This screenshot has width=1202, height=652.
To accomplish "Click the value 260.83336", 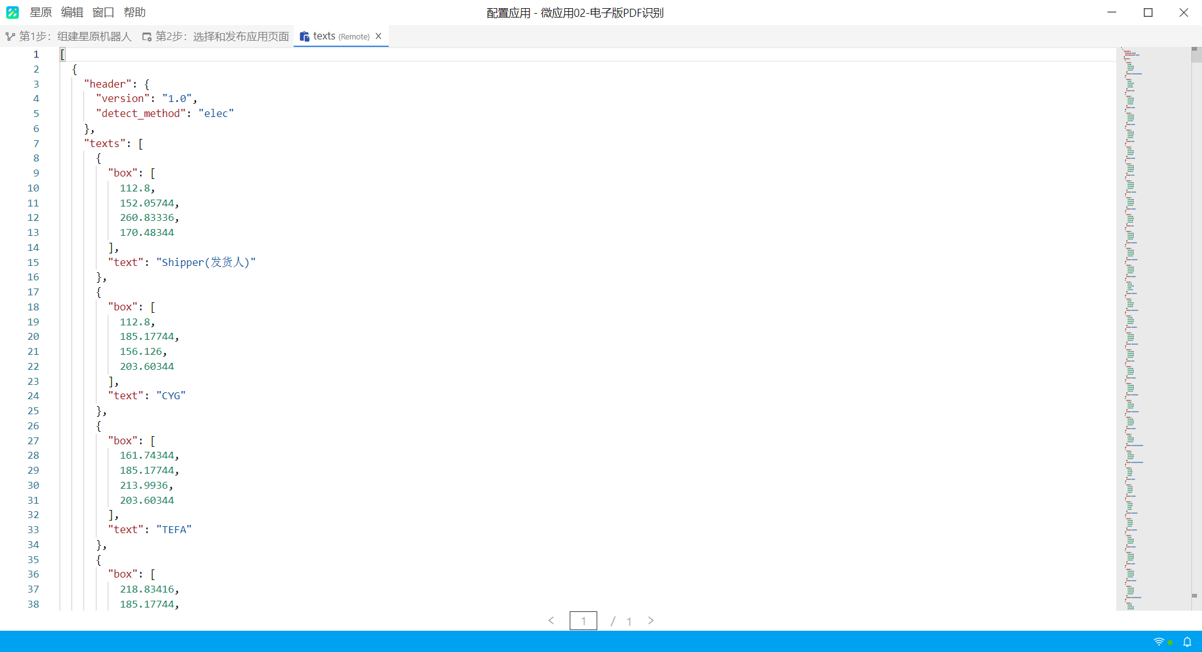I will pos(147,218).
